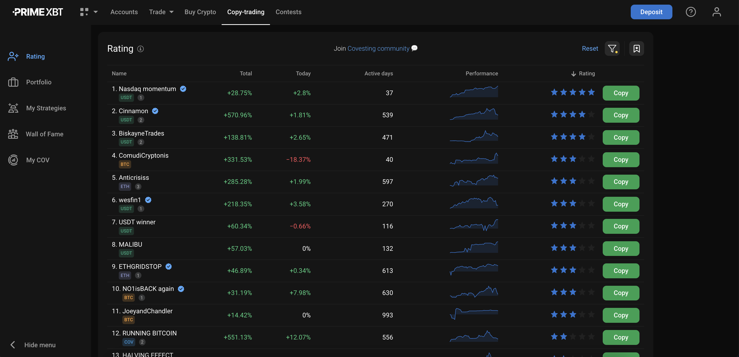739x357 pixels.
Task: Copy the USDT winner strategy
Action: click(621, 226)
